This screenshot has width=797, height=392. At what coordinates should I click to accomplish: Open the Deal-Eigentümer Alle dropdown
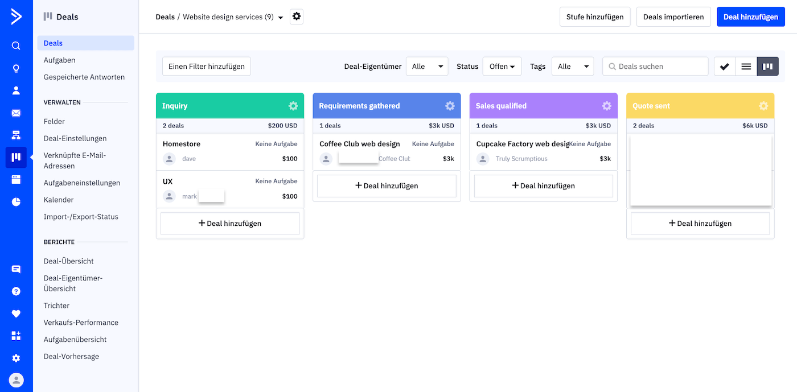(427, 67)
